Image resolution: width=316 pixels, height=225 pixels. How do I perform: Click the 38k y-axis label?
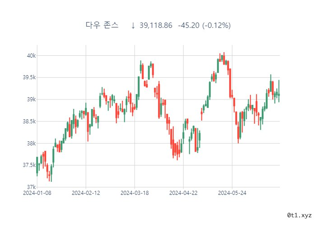[31, 143]
